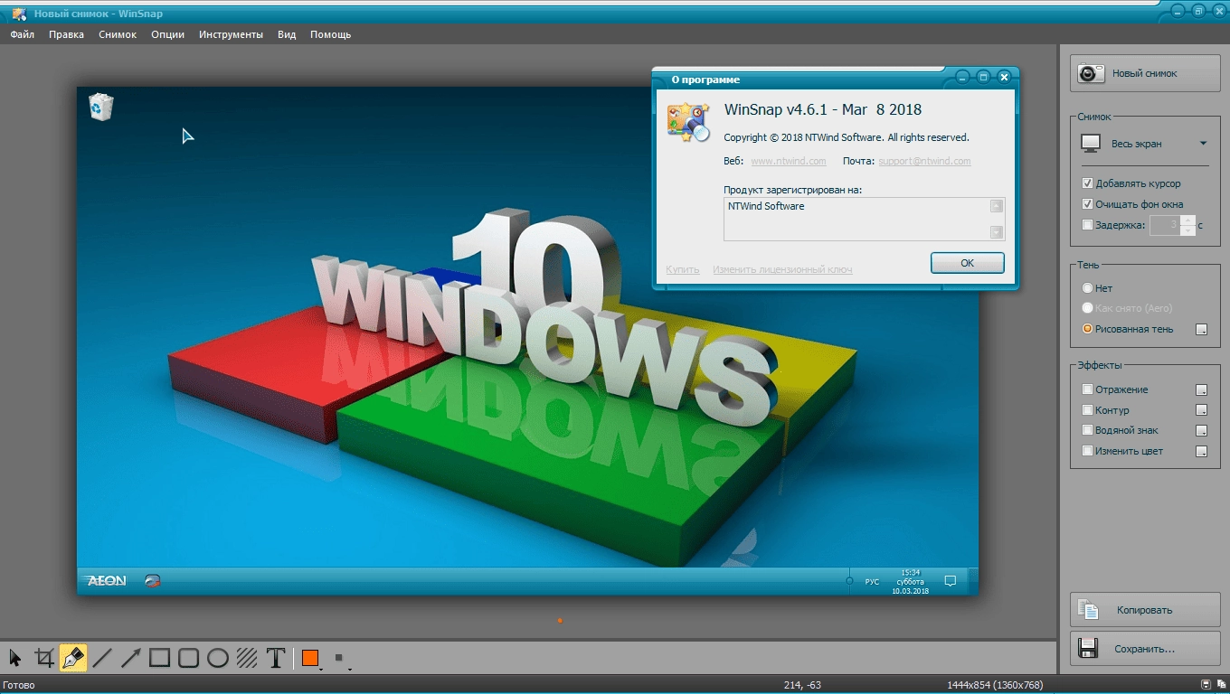
Task: Enable the Отражение effect checkbox
Action: [1087, 389]
